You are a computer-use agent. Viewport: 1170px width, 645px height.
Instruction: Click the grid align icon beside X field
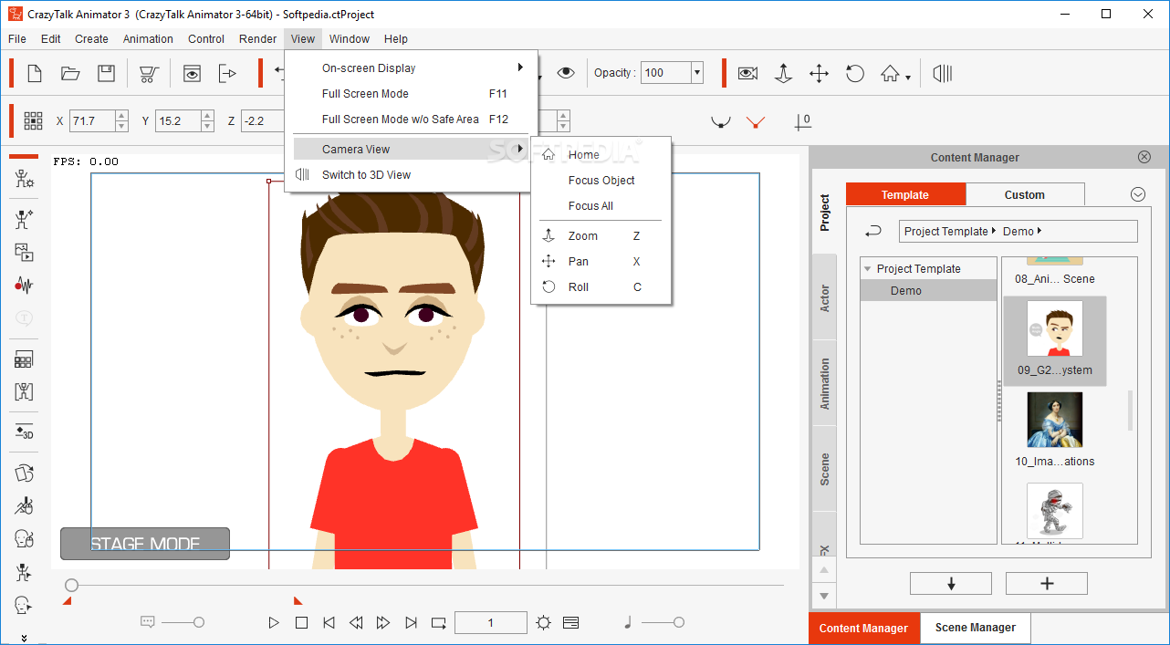[34, 120]
